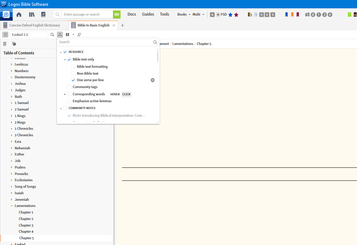Click the gray D shortcut icon
Image resolution: width=357 pixels, height=245 pixels.
tap(261, 15)
